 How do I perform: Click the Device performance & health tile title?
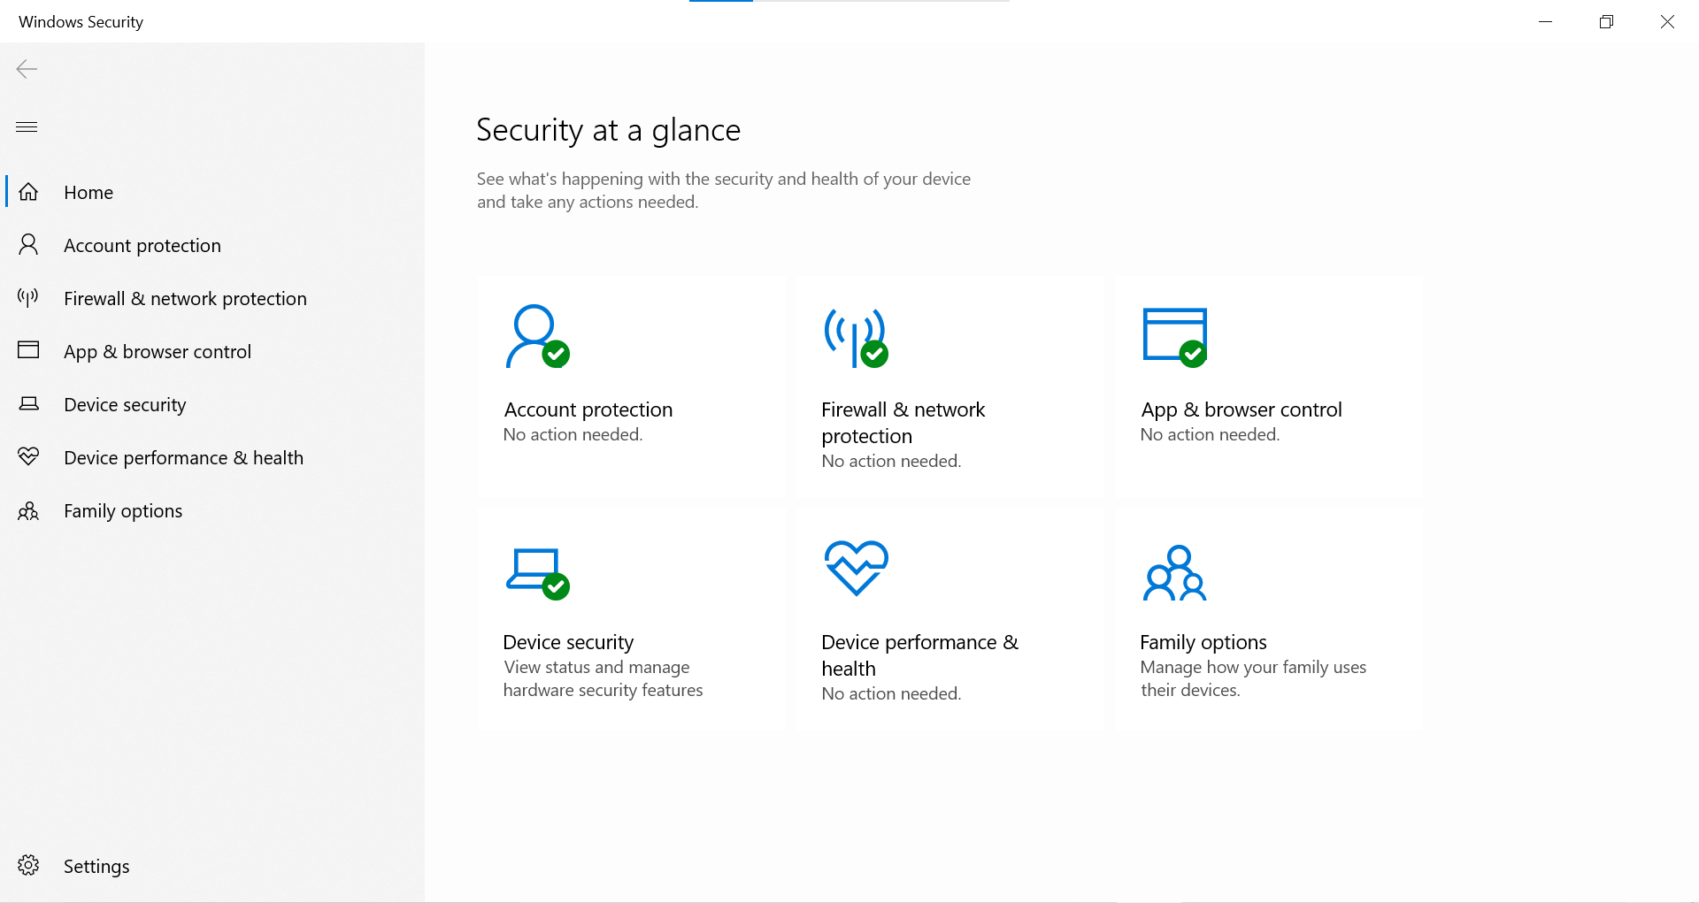[920, 655]
